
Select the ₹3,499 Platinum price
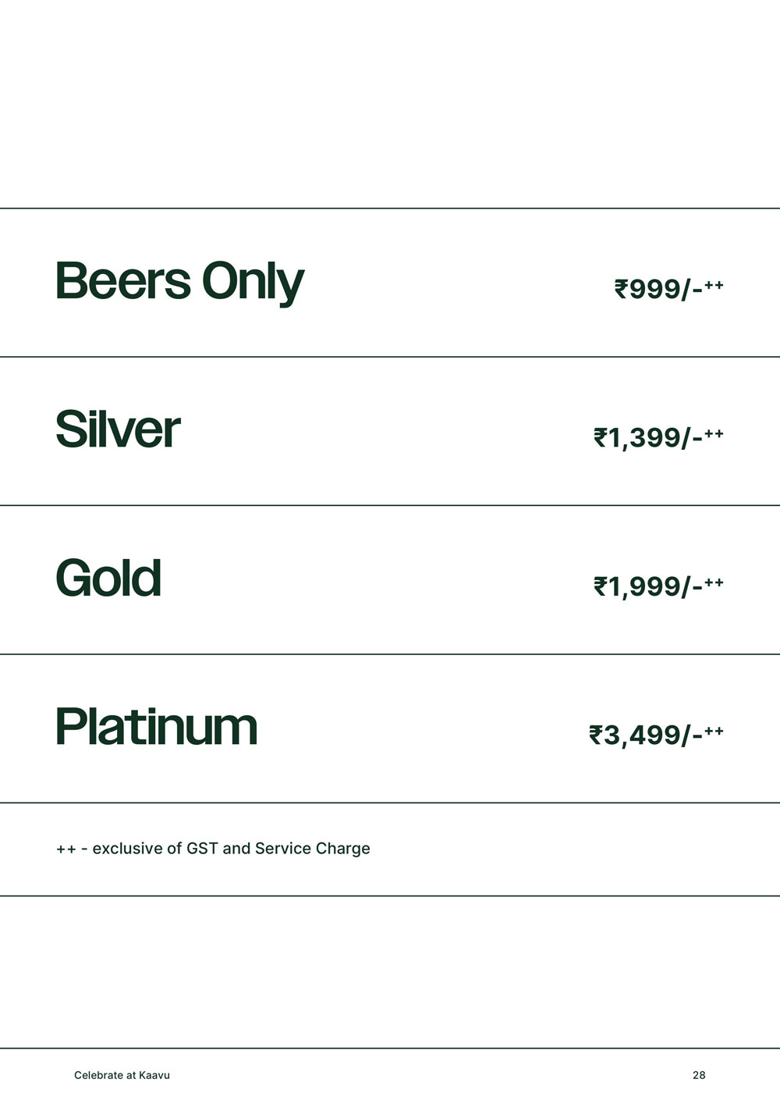point(647,735)
